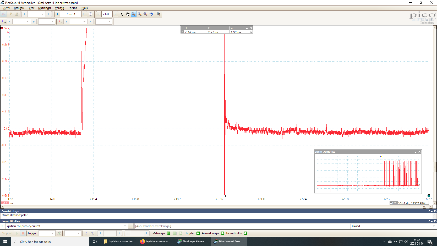The height and width of the screenshot is (246, 437).
Task: Click the zoom out magnifier icon
Action: pyautogui.click(x=145, y=14)
